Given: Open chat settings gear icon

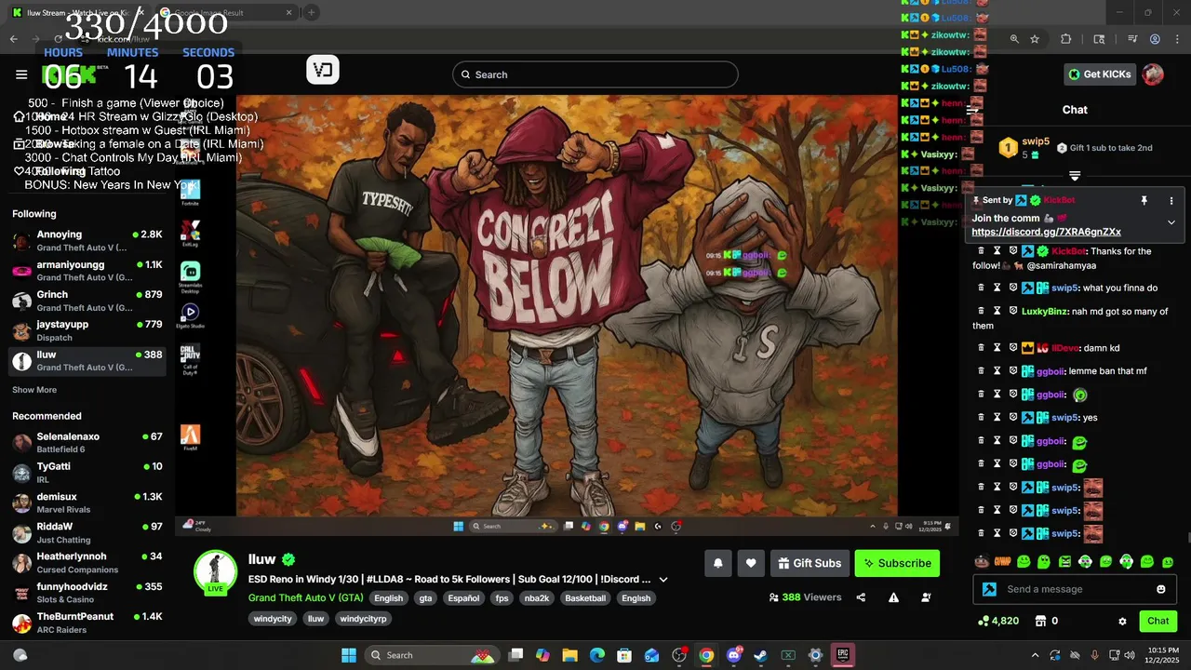Looking at the screenshot, I should (1122, 621).
